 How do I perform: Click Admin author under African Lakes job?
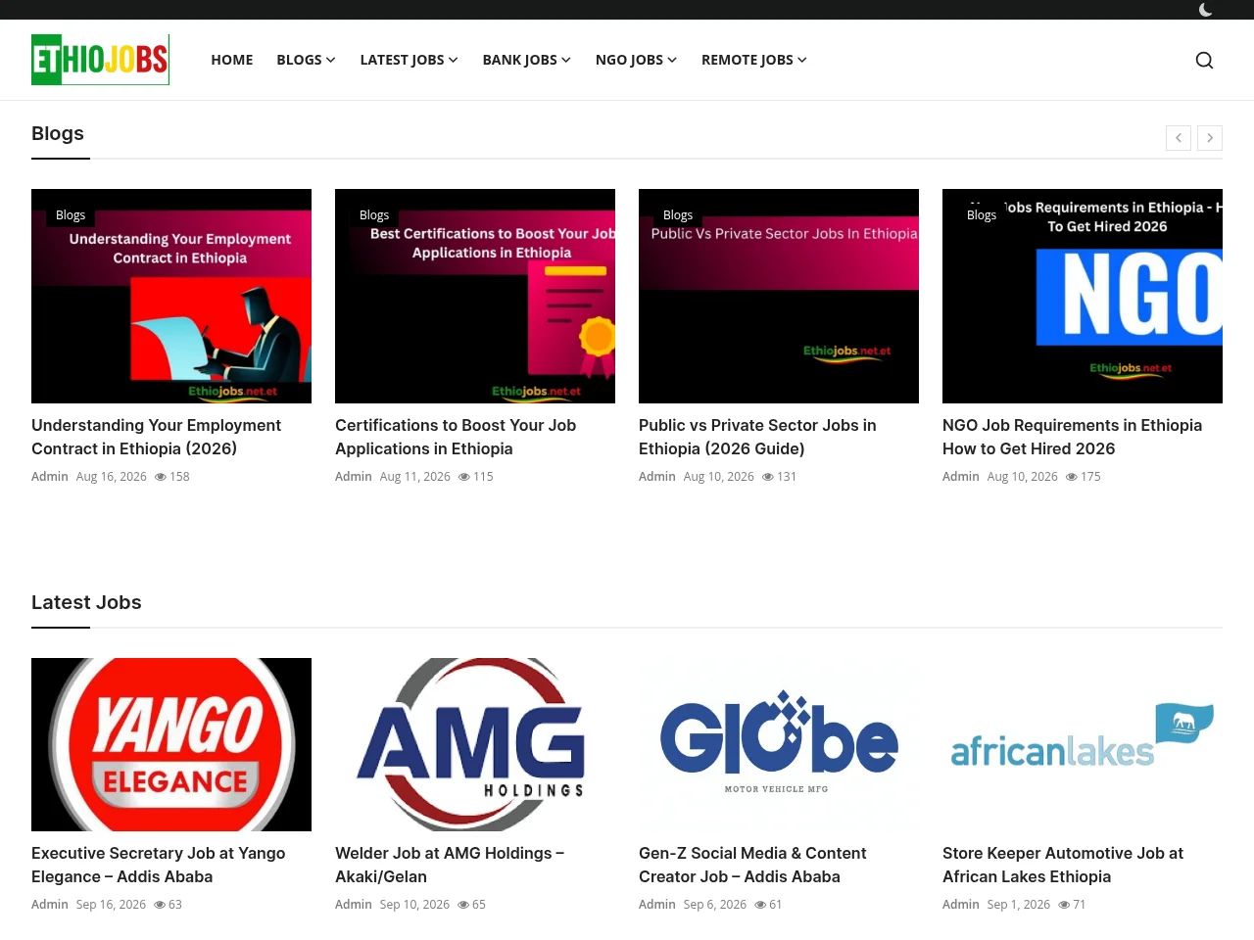click(x=961, y=905)
